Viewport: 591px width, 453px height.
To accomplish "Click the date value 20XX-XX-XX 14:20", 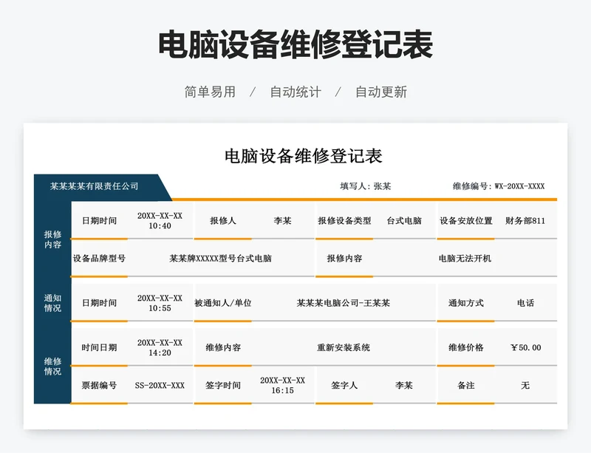I will [160, 347].
